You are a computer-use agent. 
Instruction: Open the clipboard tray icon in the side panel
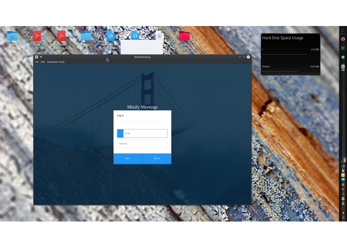point(343,170)
